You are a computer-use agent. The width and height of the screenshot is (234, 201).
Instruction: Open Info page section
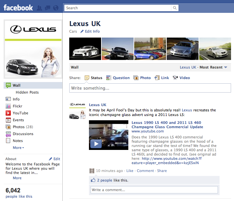16,99
